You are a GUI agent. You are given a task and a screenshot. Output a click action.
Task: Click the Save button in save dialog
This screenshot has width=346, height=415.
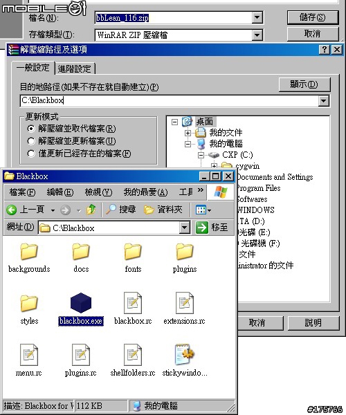point(313,17)
